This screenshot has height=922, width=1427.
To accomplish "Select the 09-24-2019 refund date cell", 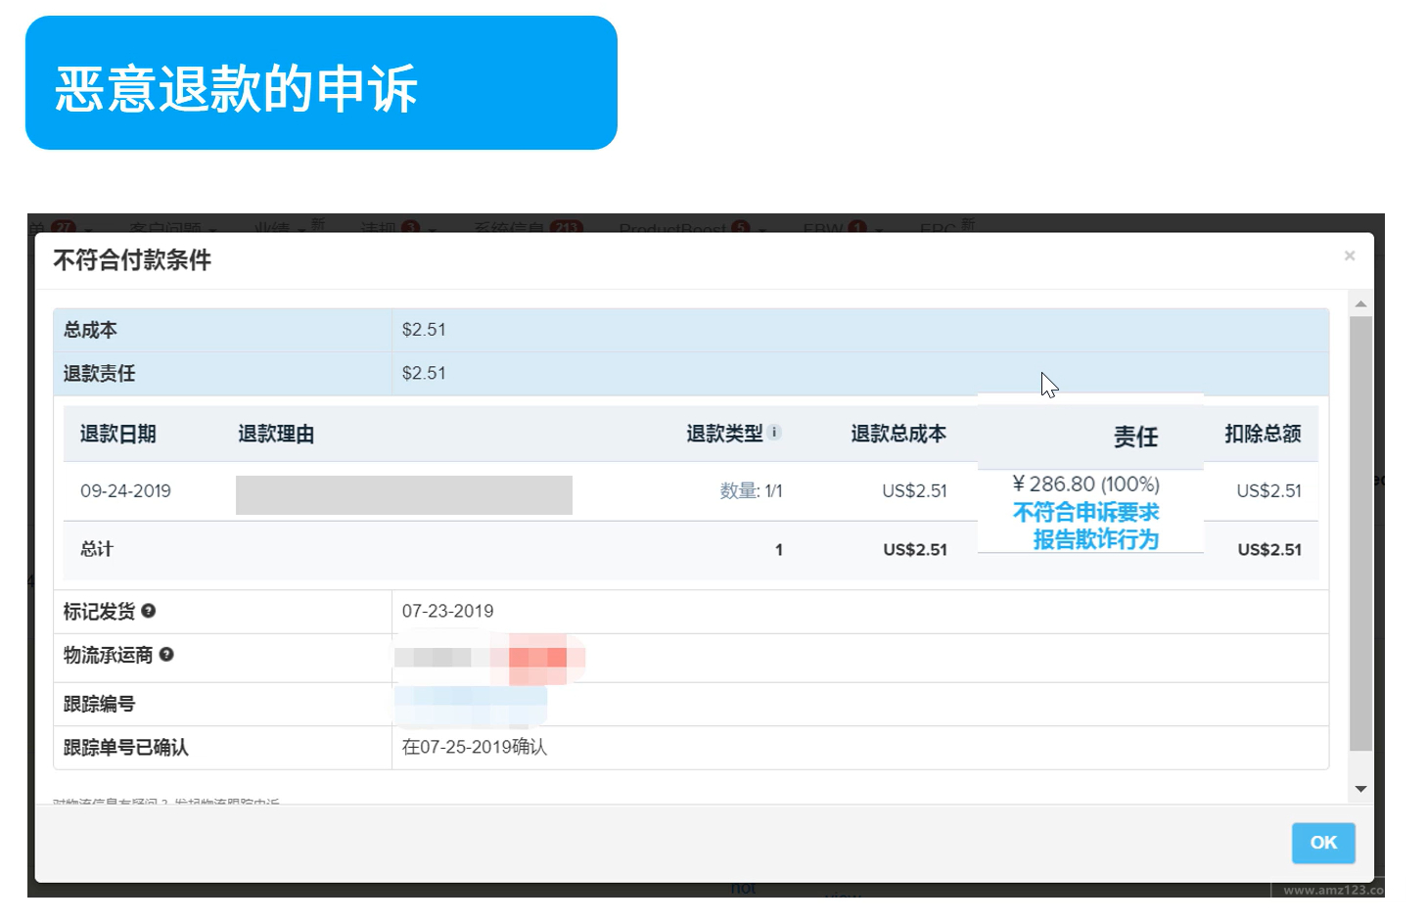I will [x=125, y=491].
